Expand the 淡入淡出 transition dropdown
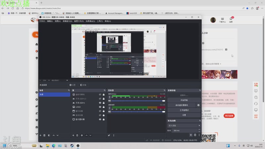Viewport: 265px width, 149px height. coord(199,125)
